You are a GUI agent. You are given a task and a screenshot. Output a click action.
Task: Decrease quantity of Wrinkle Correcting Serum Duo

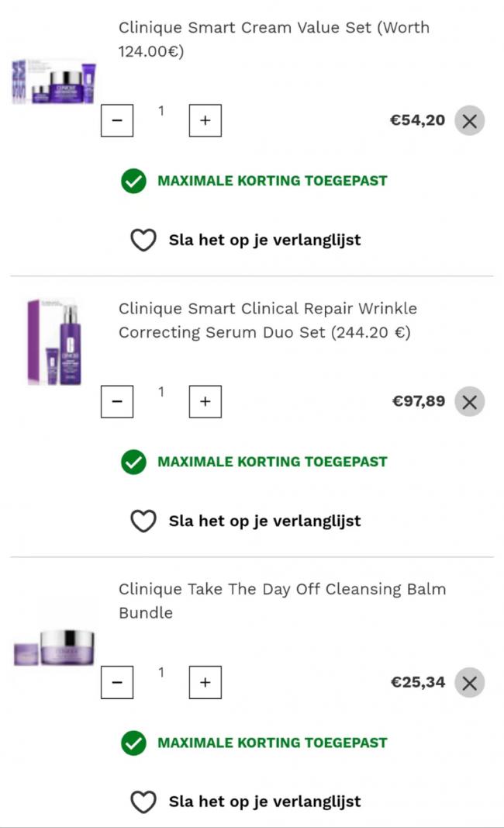(117, 402)
